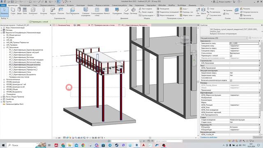Screen dimensions: 263x148
Task: Click the Room (Помещение) tool
Action: 163,9
